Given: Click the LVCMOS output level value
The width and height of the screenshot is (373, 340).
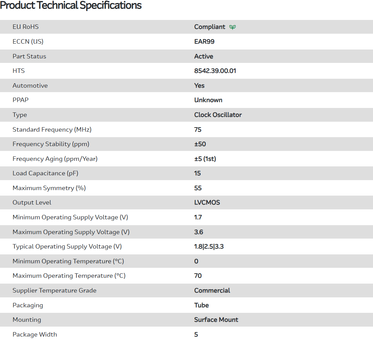Looking at the screenshot, I should [207, 202].
